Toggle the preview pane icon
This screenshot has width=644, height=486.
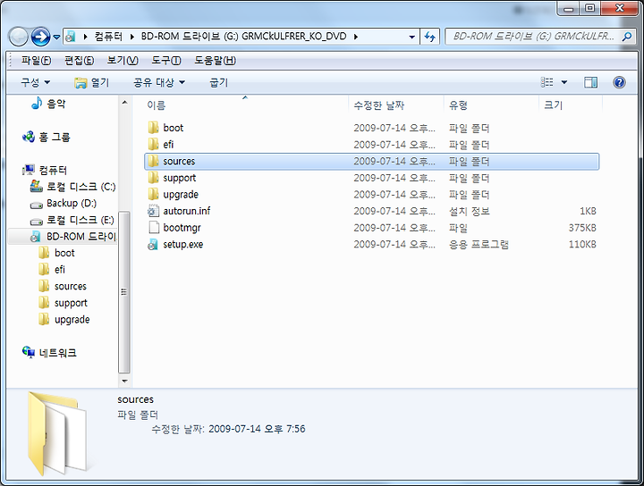click(590, 82)
